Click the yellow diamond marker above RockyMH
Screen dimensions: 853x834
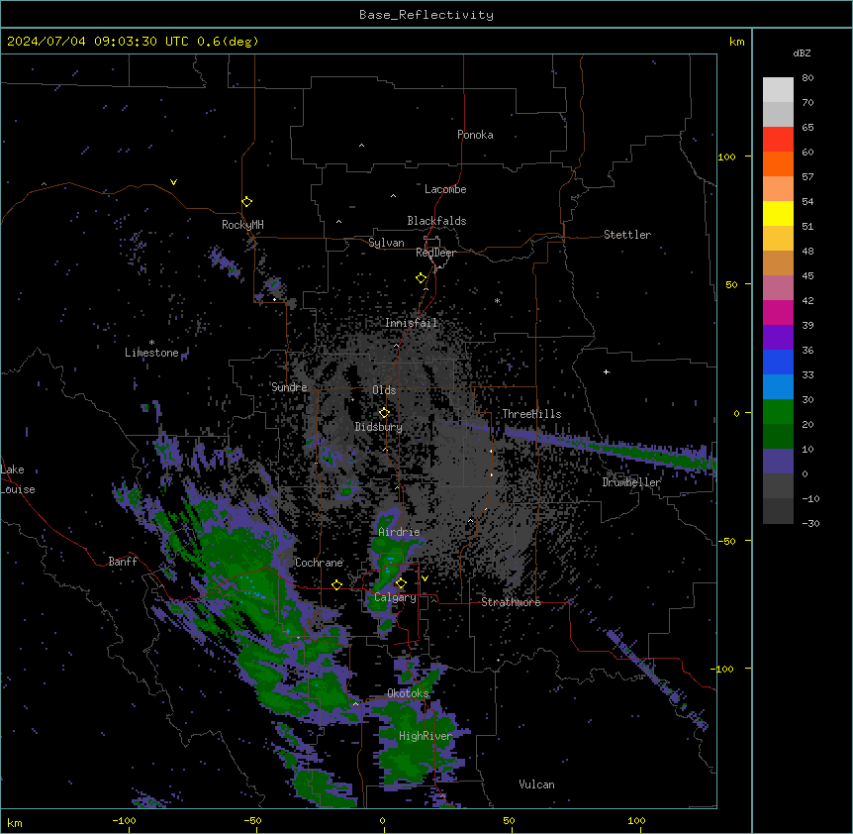[247, 202]
